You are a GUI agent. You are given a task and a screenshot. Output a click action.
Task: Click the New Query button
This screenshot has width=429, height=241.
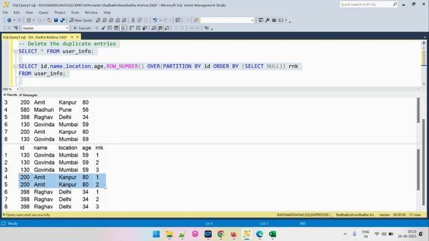(81, 20)
